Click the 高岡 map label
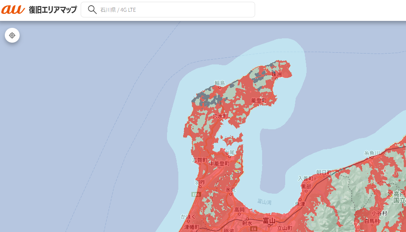 [239, 210]
